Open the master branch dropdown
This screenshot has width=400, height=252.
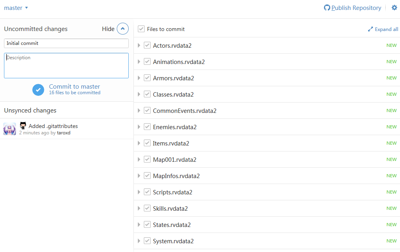tap(16, 8)
